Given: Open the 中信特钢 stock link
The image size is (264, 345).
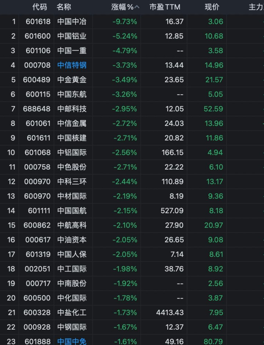Looking at the screenshot, I should (x=72, y=65).
